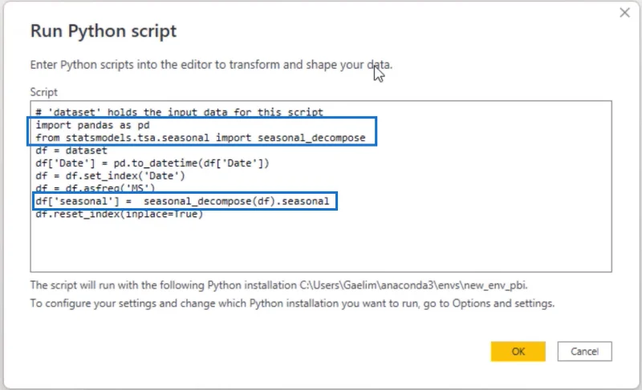The image size is (642, 390).
Task: Click inside the Script editor's empty area
Action: pos(321,245)
